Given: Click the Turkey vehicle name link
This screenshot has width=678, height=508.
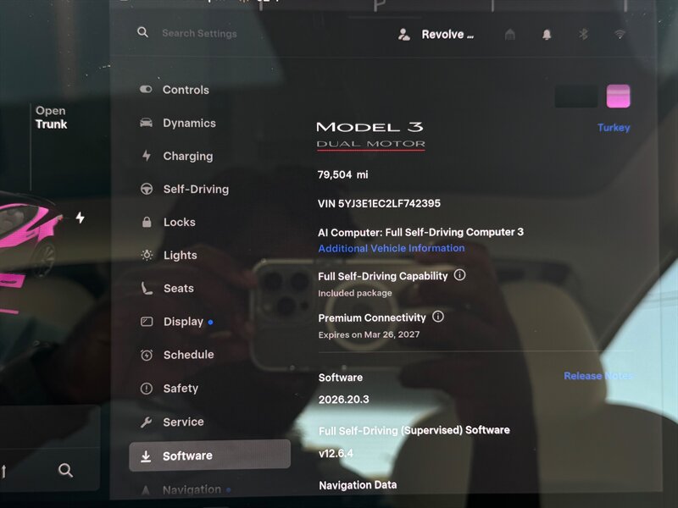Looking at the screenshot, I should [x=614, y=128].
